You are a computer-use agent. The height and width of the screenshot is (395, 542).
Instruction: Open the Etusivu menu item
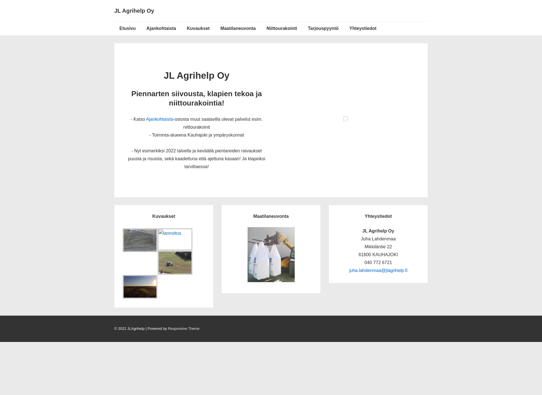tap(127, 28)
